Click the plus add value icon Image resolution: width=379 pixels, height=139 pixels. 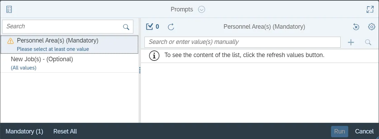tap(351, 42)
